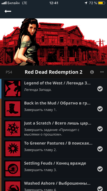
Task: Open the saloon banner artwork
Action: click(53, 42)
